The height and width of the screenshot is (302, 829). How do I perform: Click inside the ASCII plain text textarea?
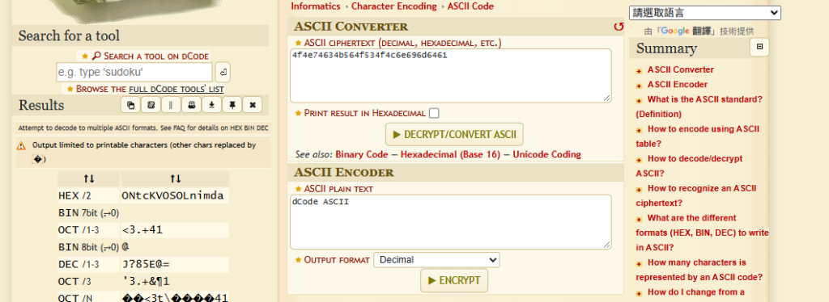(x=450, y=222)
